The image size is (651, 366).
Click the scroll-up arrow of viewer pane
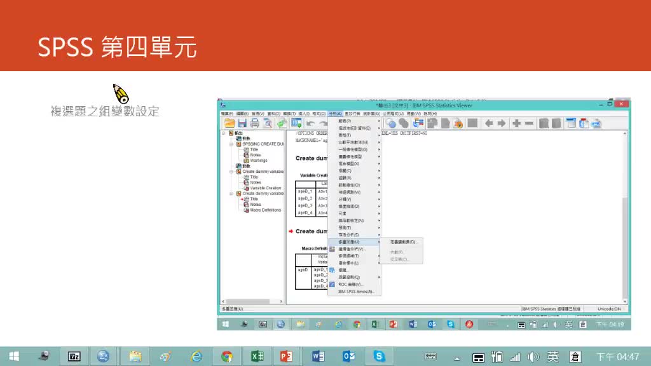[625, 133]
